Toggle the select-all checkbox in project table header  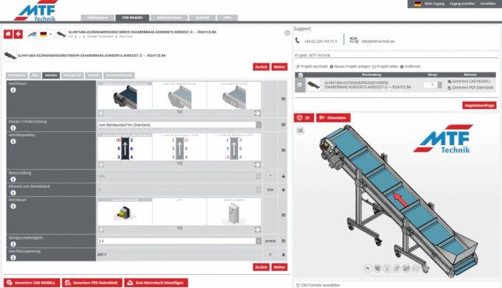pos(300,75)
